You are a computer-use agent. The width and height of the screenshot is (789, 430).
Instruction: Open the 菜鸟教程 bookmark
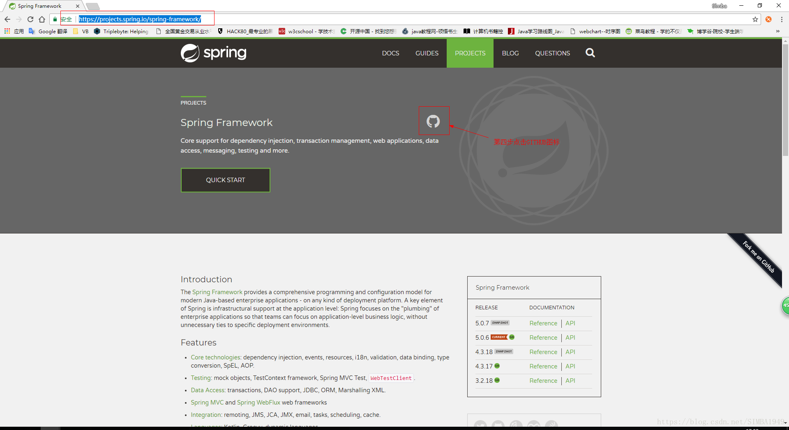(x=653, y=31)
